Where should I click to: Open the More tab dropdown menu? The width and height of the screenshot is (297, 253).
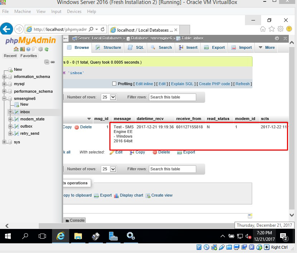pos(267,47)
